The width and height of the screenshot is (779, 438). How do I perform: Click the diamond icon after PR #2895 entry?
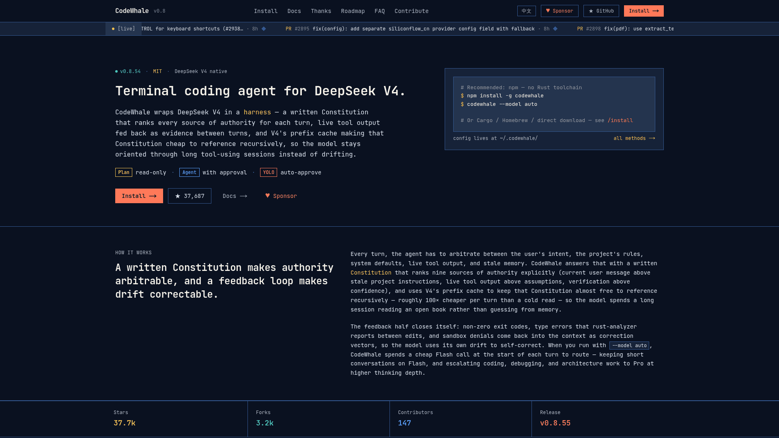(555, 29)
